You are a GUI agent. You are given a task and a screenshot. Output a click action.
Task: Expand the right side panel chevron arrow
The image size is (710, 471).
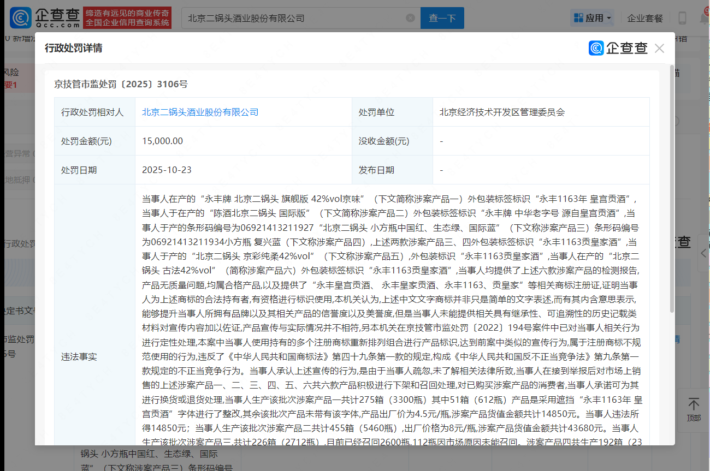(703, 253)
